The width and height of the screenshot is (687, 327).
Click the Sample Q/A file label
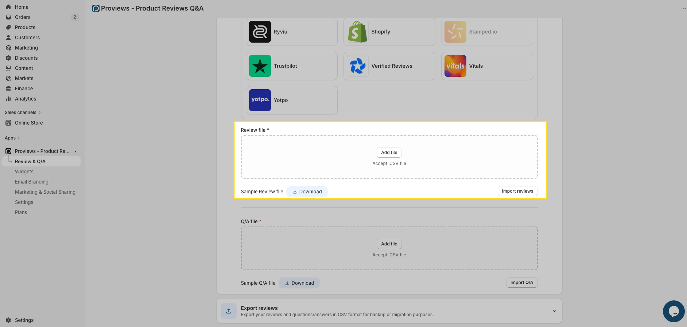click(x=258, y=283)
